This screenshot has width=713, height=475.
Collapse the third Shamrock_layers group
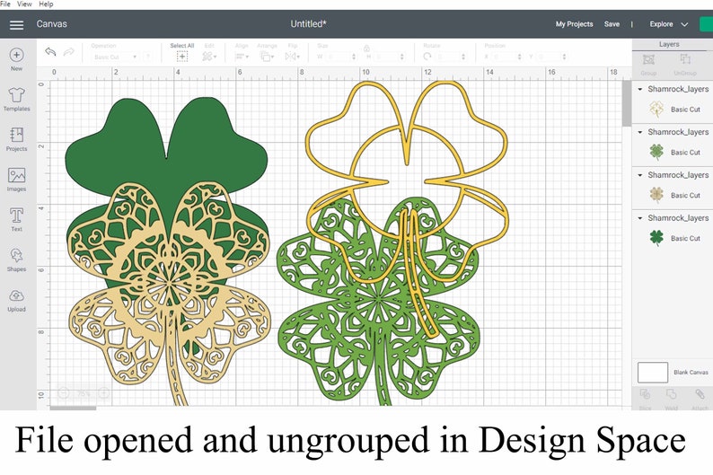click(x=639, y=175)
